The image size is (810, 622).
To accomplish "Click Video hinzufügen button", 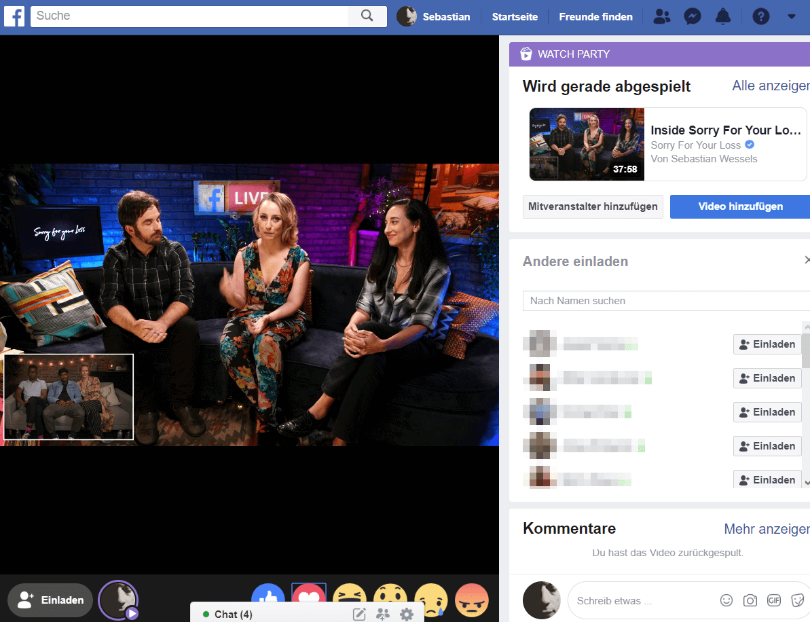I will coord(740,206).
